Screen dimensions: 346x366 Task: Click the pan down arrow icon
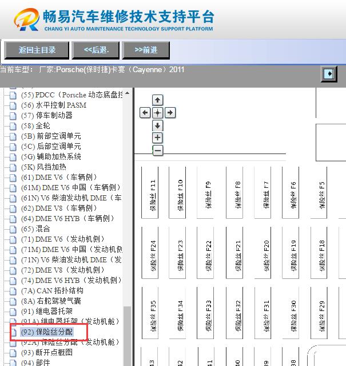coord(157,125)
